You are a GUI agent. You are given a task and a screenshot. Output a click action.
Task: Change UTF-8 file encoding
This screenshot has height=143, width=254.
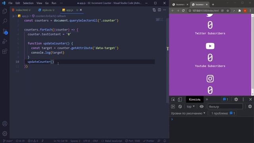[87, 141]
